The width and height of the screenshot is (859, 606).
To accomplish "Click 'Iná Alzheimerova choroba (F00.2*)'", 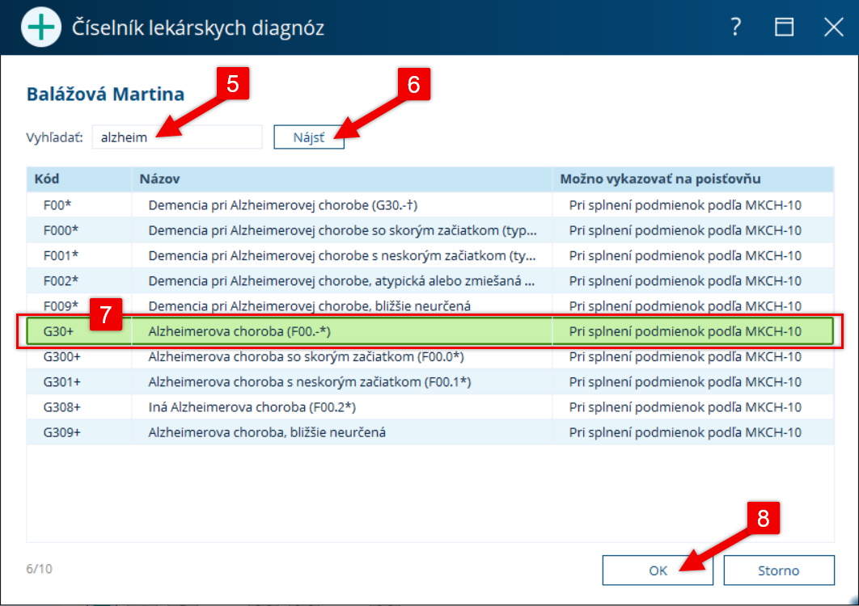I will pos(252,406).
